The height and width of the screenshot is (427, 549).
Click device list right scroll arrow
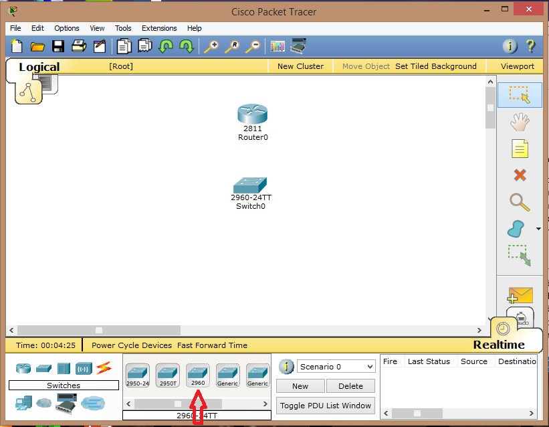(x=265, y=404)
